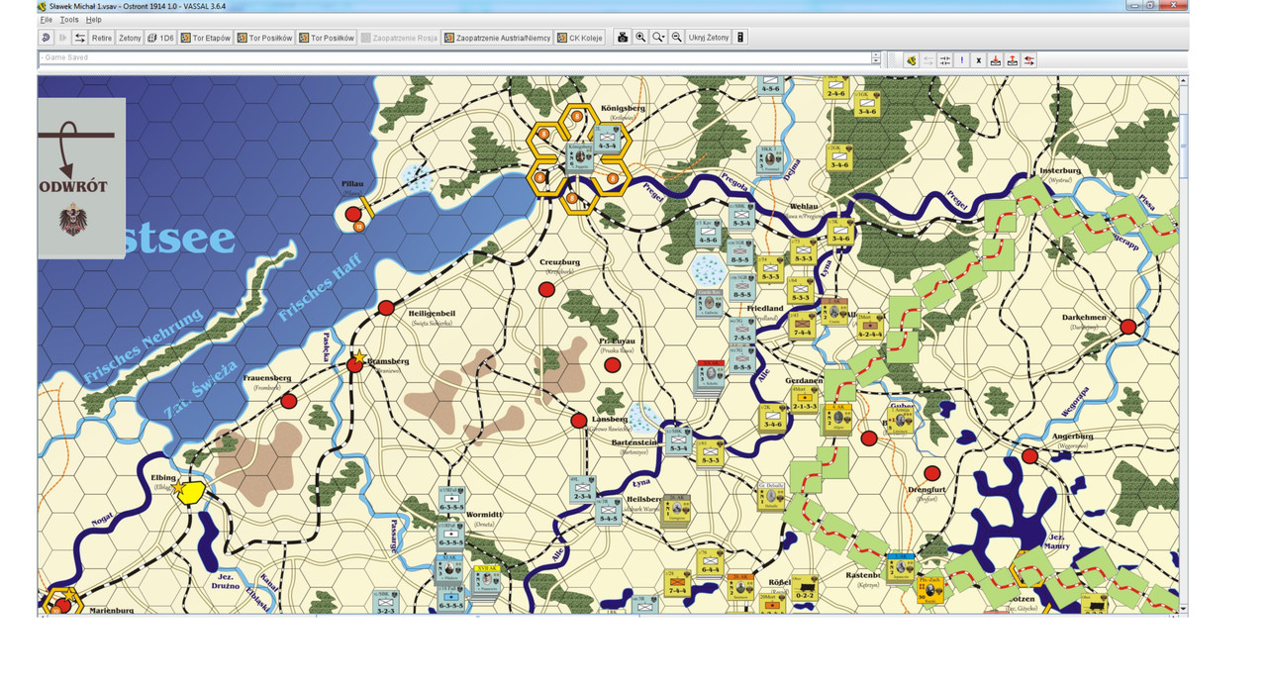Click the zoom out magnifier
Viewport: 1267px width, 686px height.
(677, 38)
